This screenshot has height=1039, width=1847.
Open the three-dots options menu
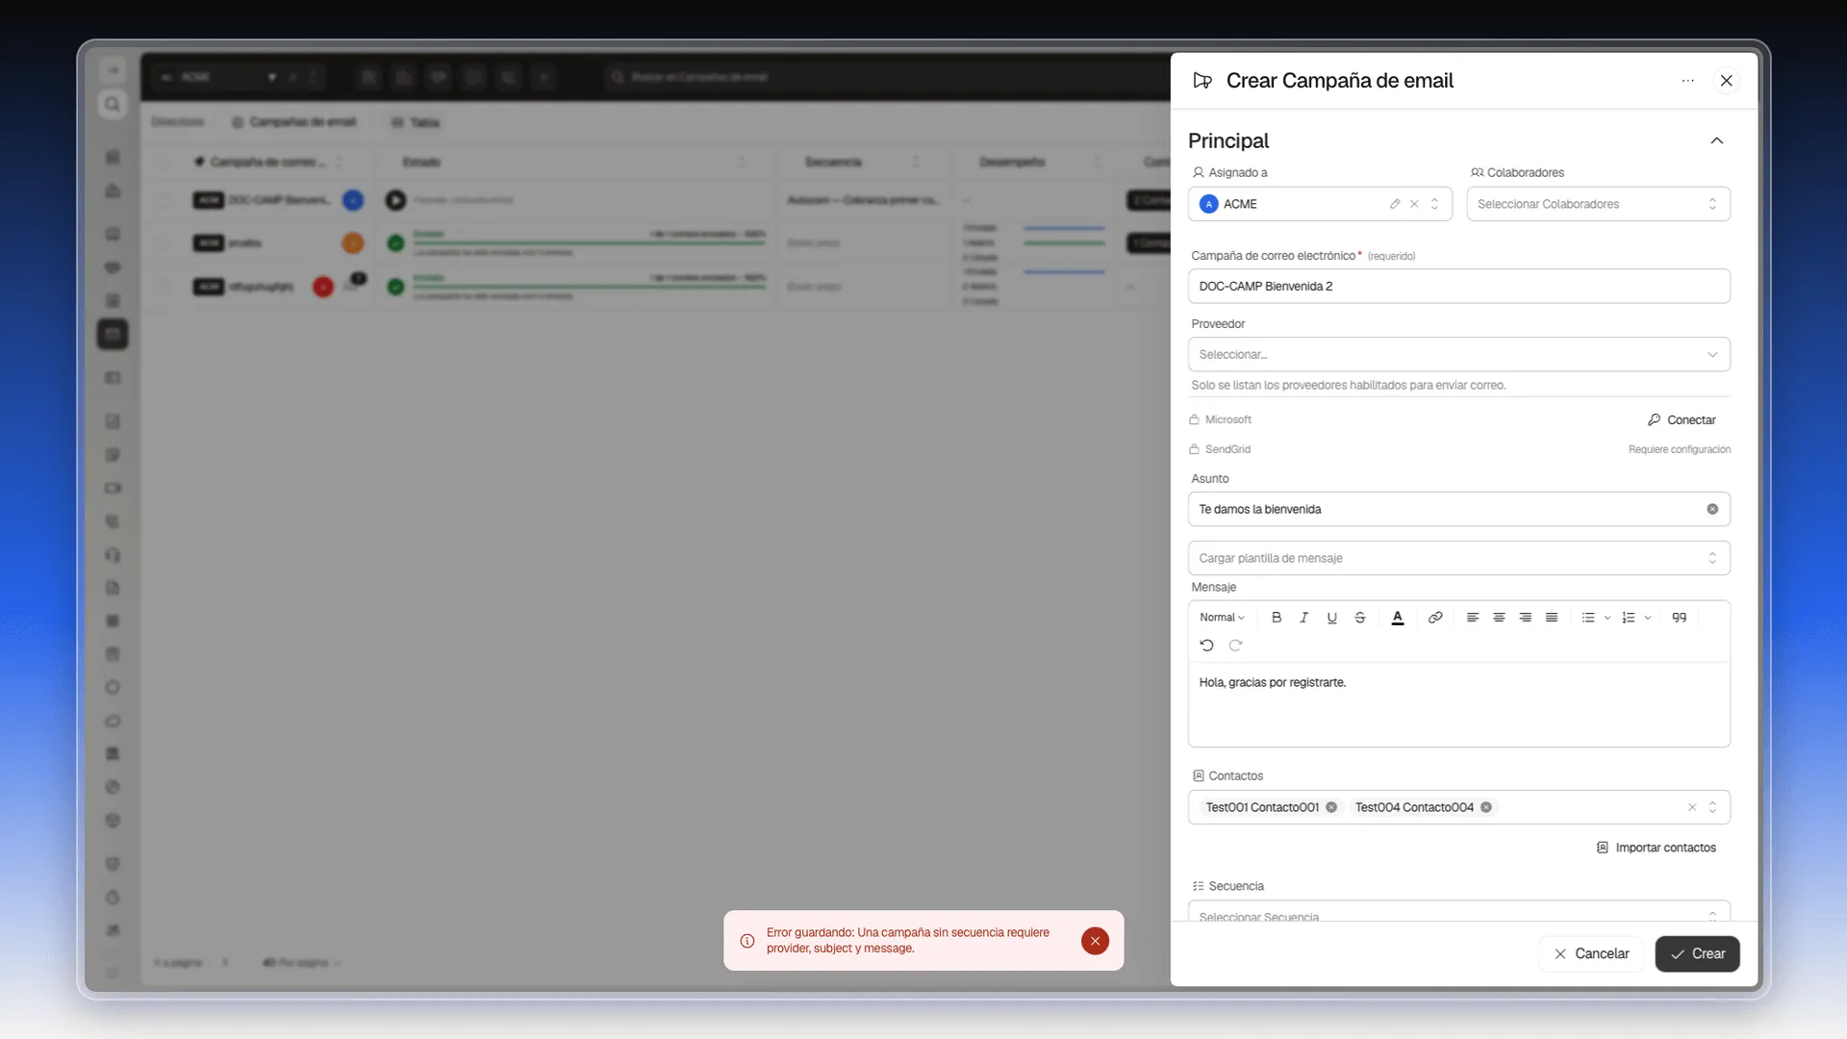pos(1687,81)
